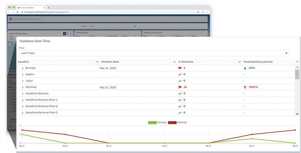Click the red flag icon in Burnaby row
Screen dimensions: 301x153
pyautogui.click(x=180, y=68)
